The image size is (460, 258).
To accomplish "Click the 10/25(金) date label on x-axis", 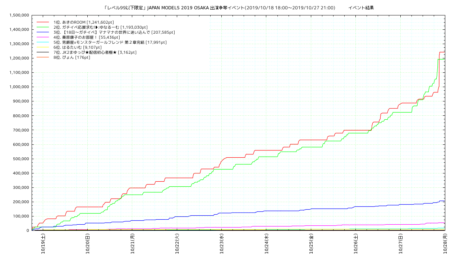I will click(311, 244).
